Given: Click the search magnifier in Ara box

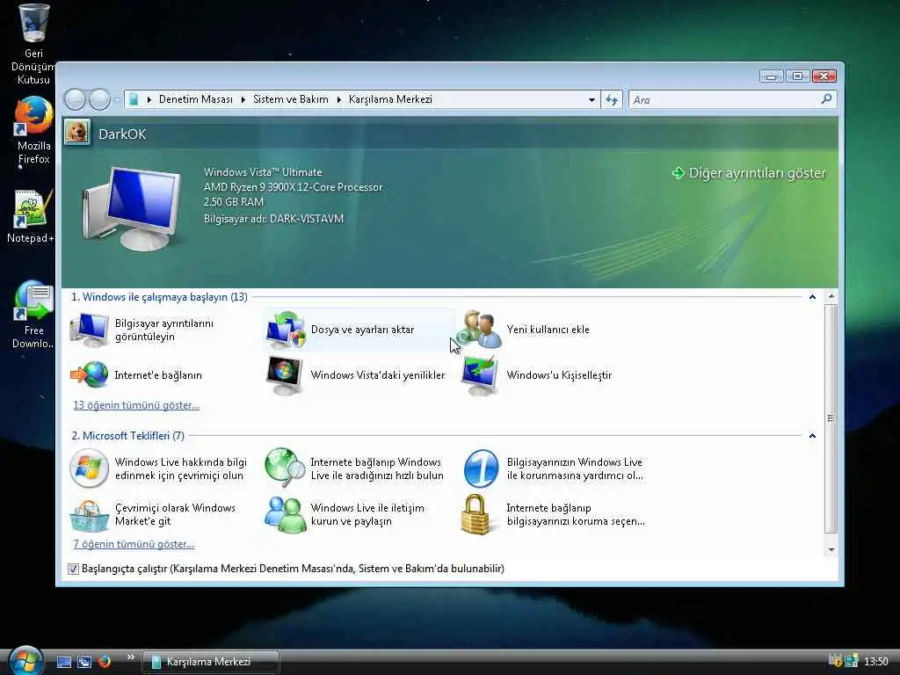Looking at the screenshot, I should point(826,99).
